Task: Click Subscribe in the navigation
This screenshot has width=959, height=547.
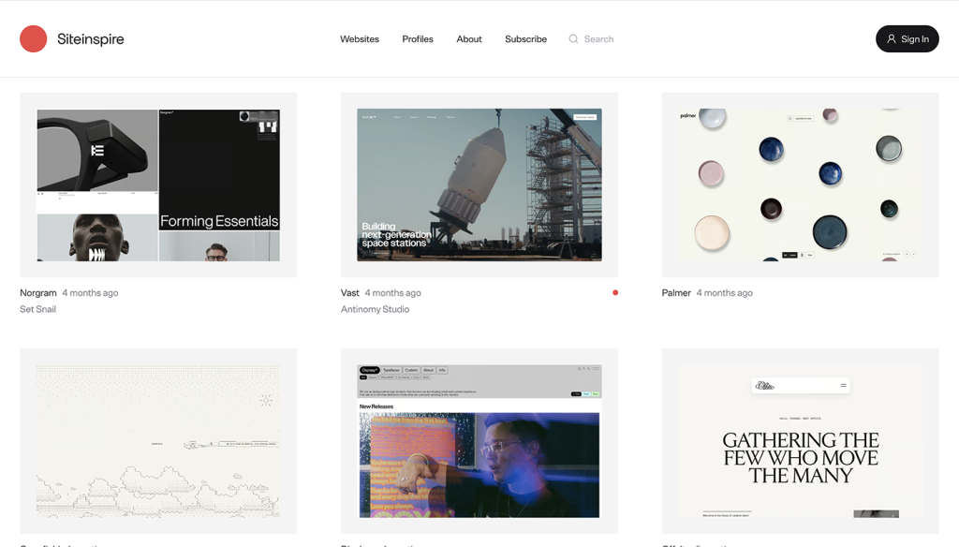Action: pos(525,39)
